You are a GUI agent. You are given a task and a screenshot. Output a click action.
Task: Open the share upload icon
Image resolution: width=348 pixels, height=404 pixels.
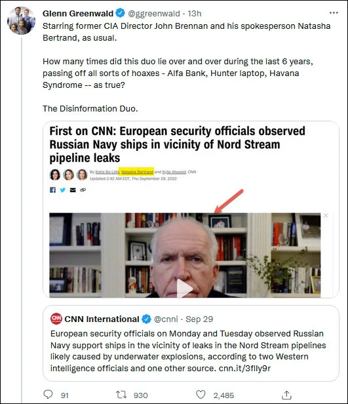click(x=286, y=395)
